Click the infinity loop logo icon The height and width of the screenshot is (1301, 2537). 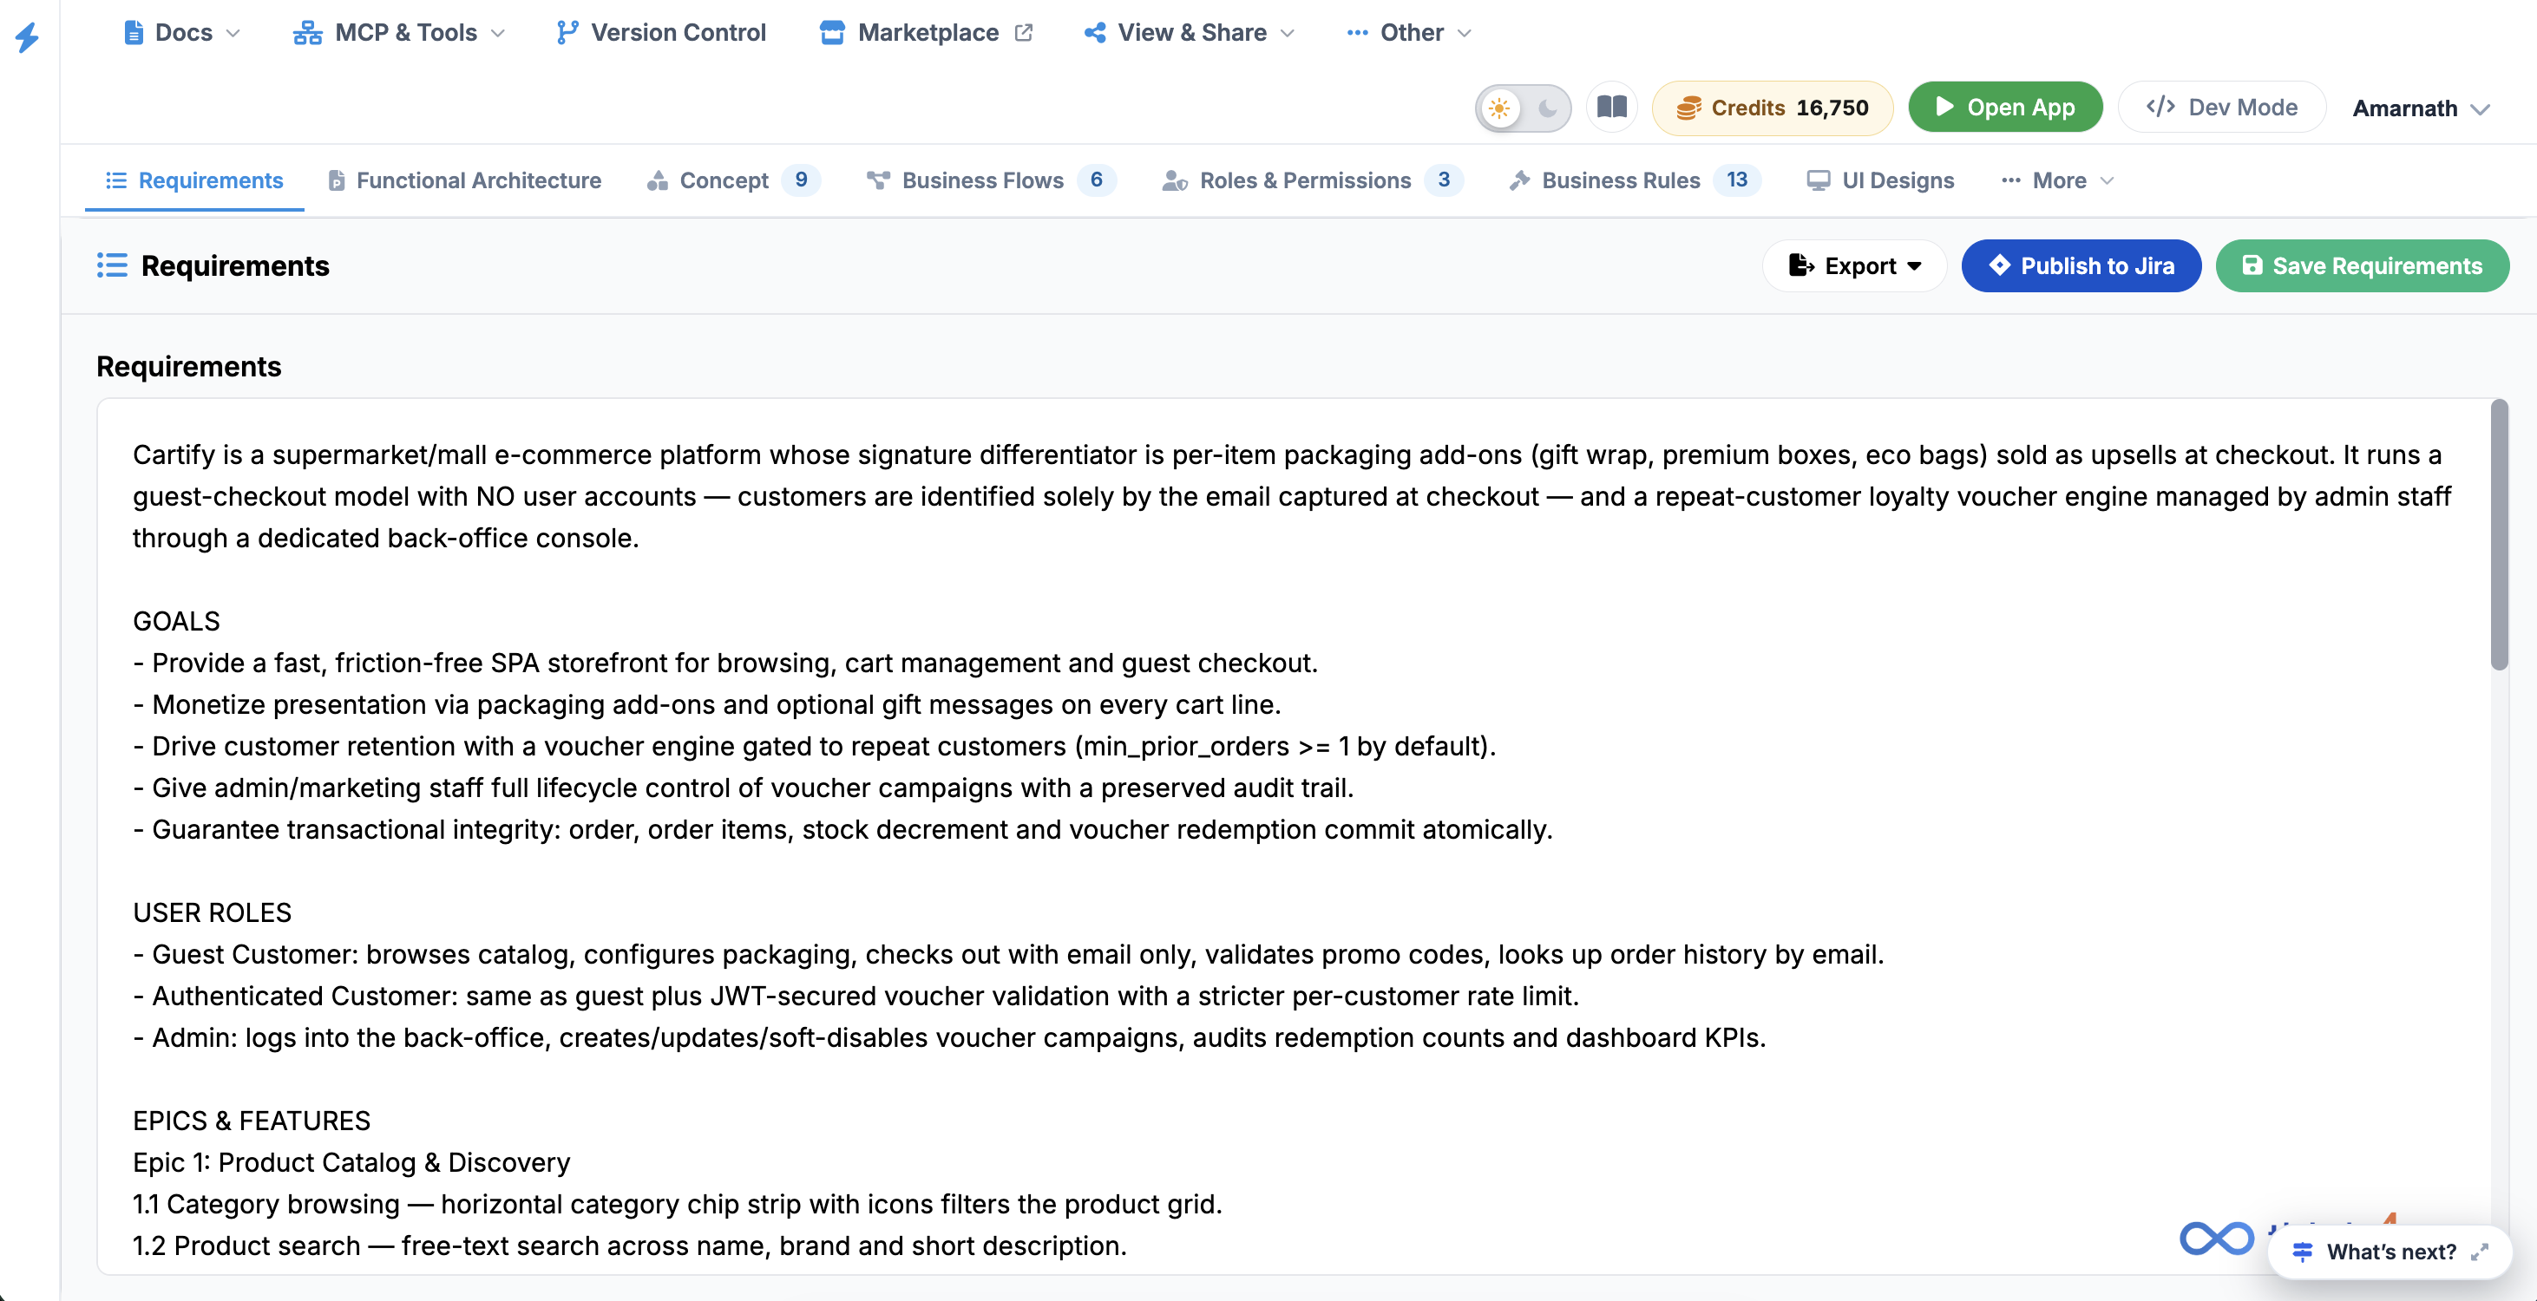click(2216, 1238)
